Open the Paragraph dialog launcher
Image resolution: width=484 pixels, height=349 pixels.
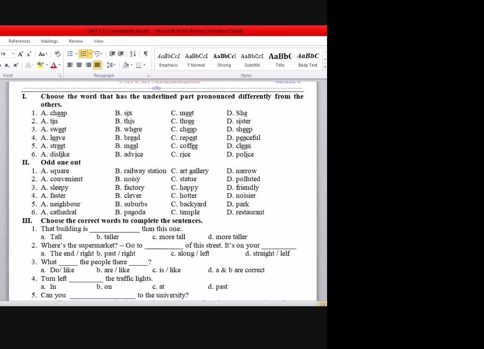pyautogui.click(x=148, y=76)
